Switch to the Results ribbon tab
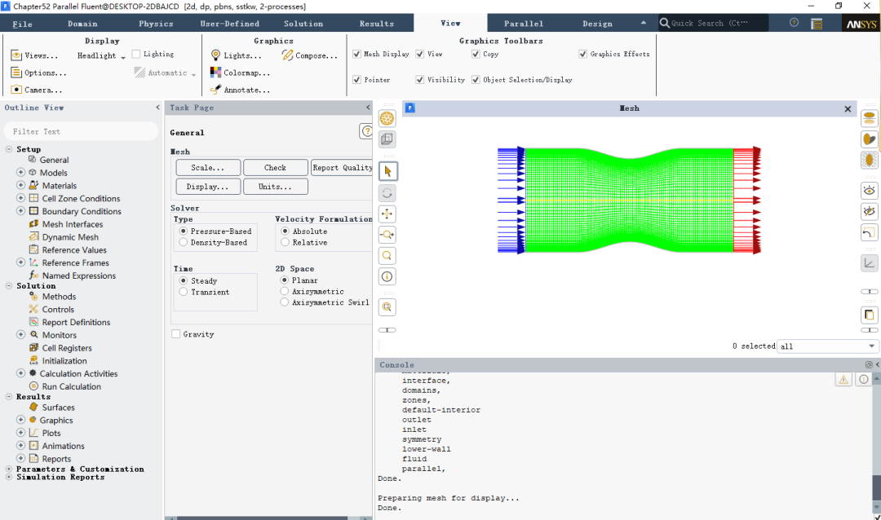 point(376,24)
